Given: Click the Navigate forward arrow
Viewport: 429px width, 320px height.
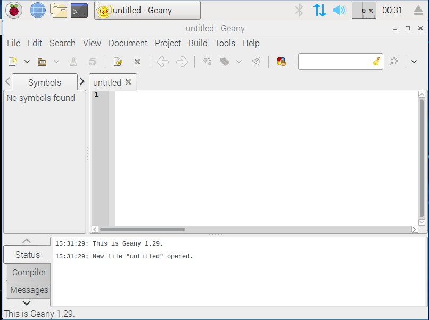Looking at the screenshot, I should (182, 62).
